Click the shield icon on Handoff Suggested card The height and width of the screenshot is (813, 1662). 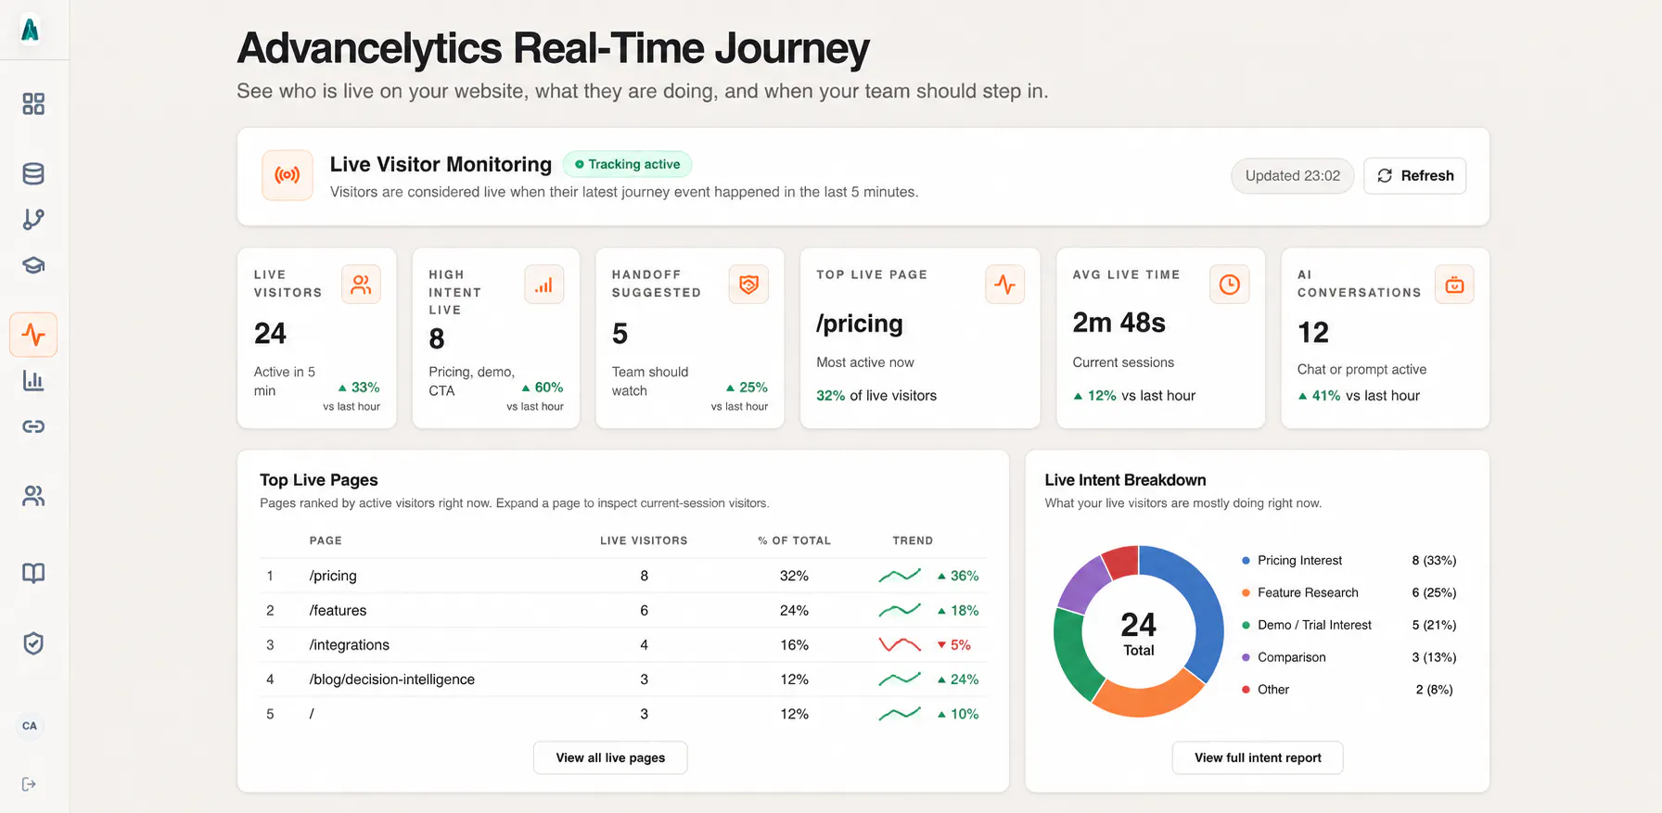click(x=748, y=285)
